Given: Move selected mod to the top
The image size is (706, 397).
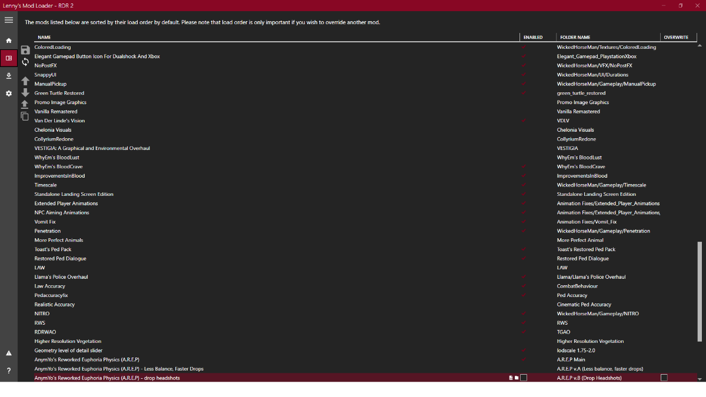Looking at the screenshot, I should 25,104.
